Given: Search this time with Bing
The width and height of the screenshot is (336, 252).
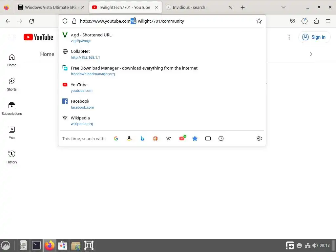Looking at the screenshot, I should [x=142, y=138].
